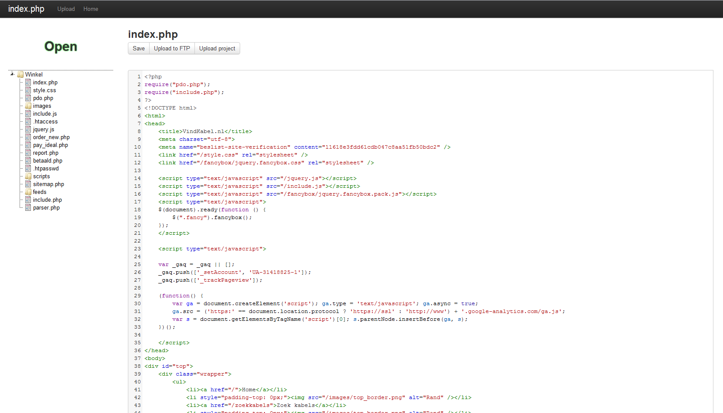The height and width of the screenshot is (413, 723).
Task: Click the <div class="wrapper"> code line
Action: (x=195, y=374)
